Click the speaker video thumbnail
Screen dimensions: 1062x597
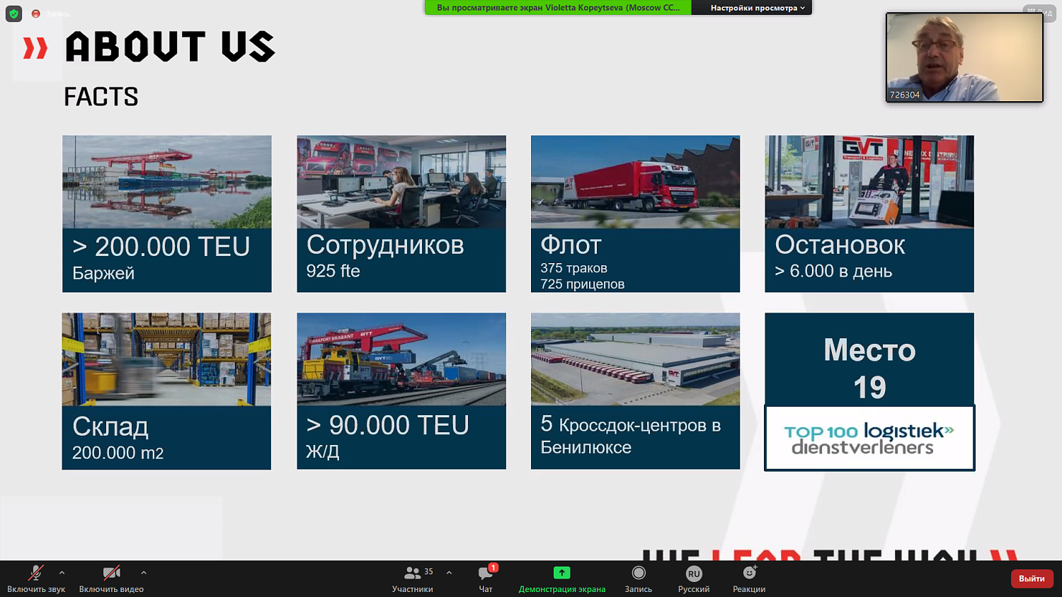click(x=964, y=57)
